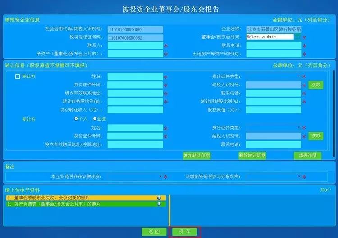The width and height of the screenshot is (338, 238).
Task: Tick the 转让方 checkbox
Action: 18,76
